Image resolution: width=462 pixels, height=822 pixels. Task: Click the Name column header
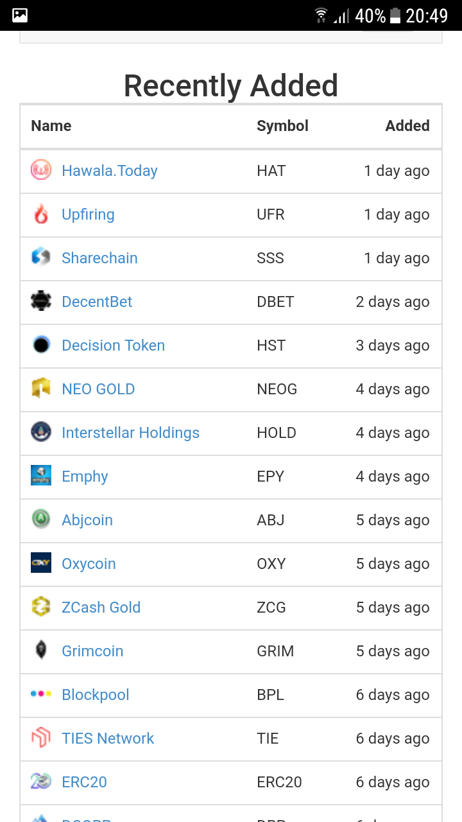[x=51, y=126]
